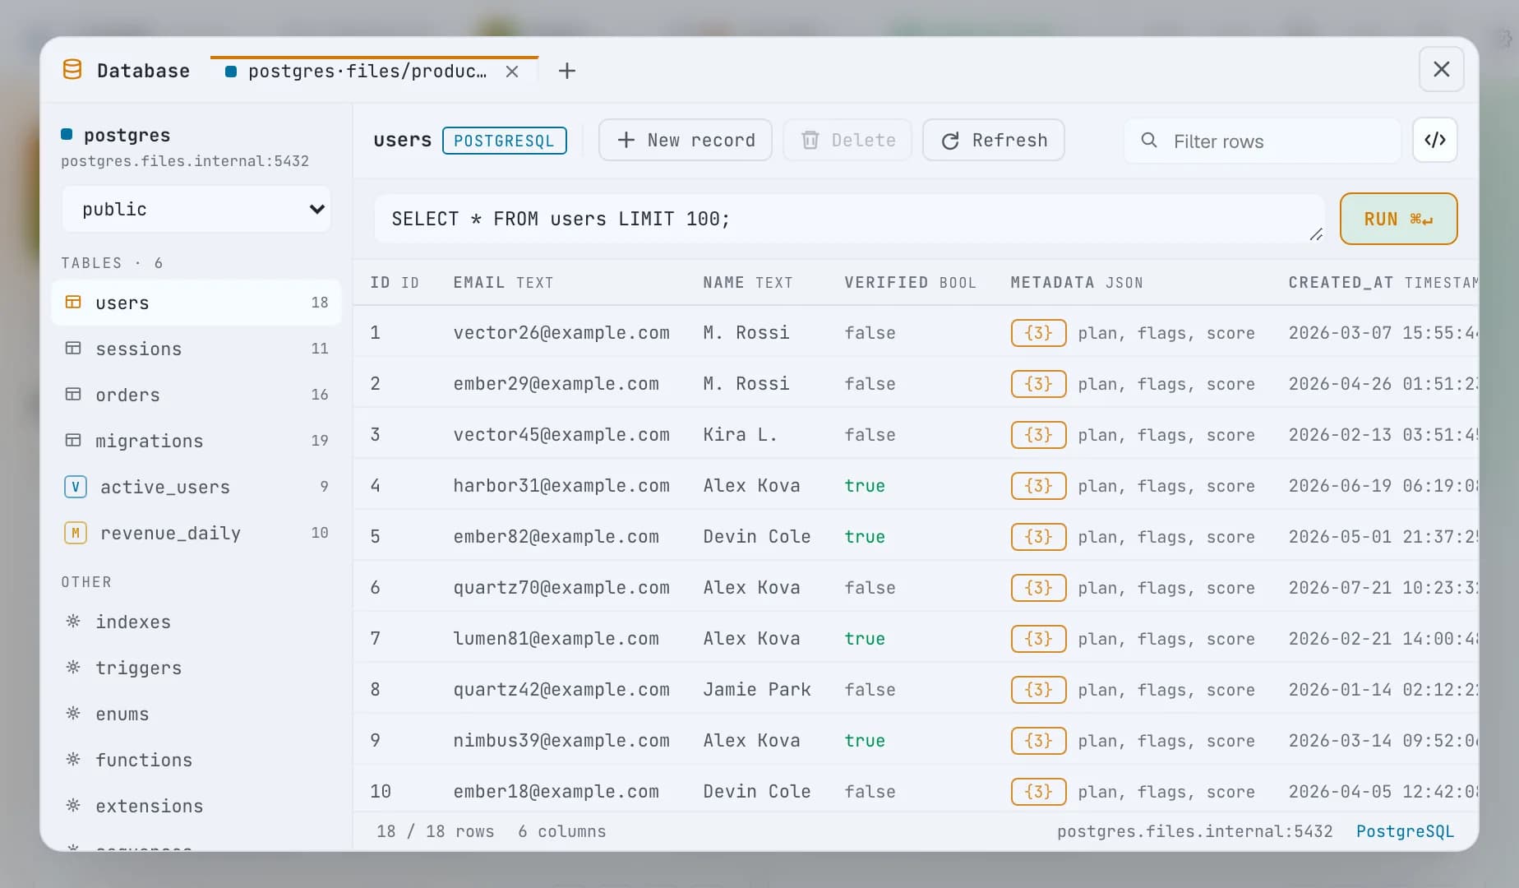Click the POSTGRESQL badge next to users

[505, 141]
